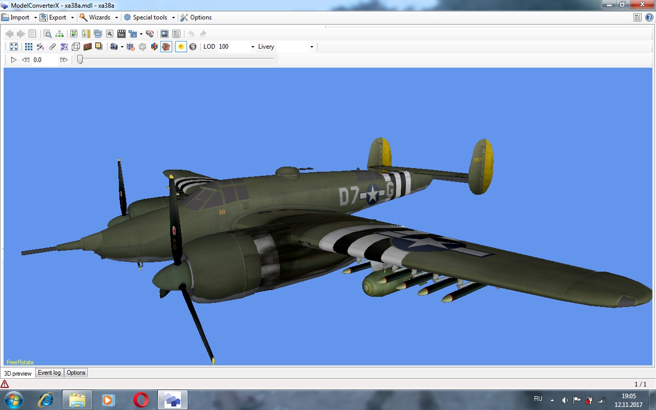This screenshot has height=410, width=656.
Task: Toggle the textured brown cube render mode
Action: (166, 47)
